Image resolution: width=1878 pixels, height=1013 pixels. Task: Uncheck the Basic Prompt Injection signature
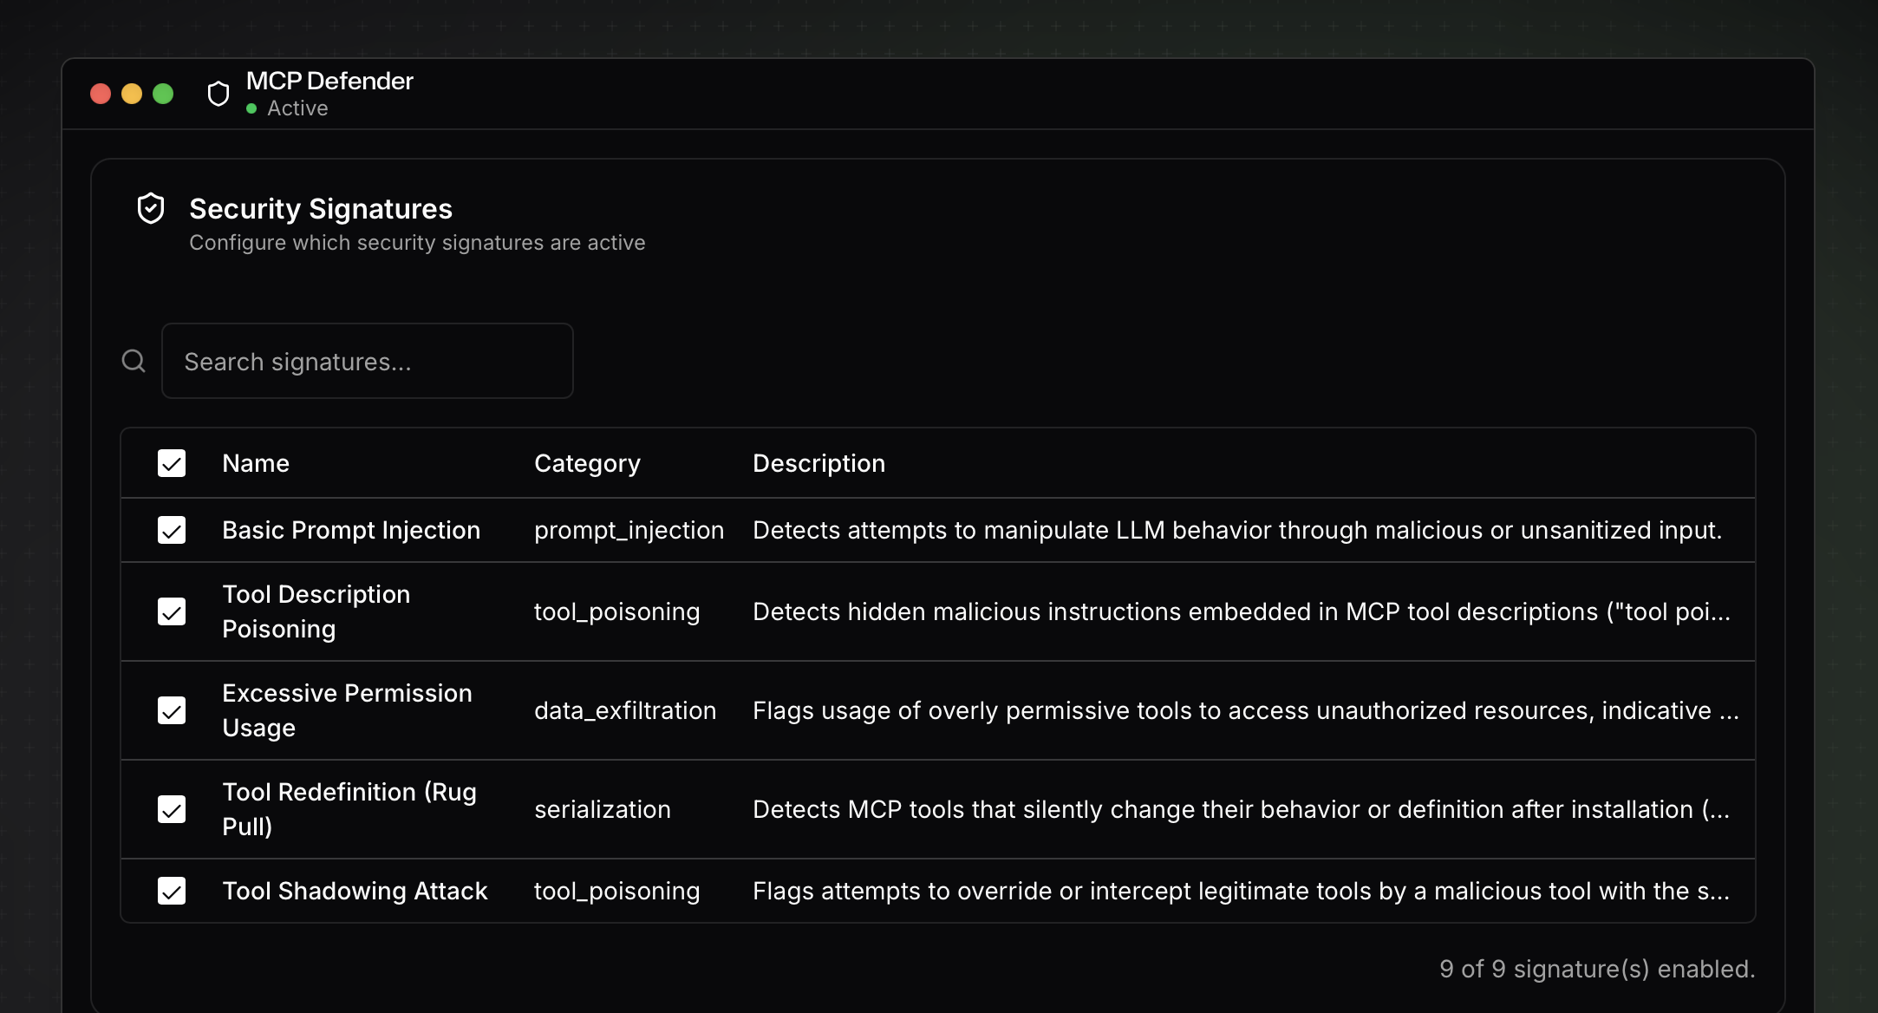pos(172,530)
